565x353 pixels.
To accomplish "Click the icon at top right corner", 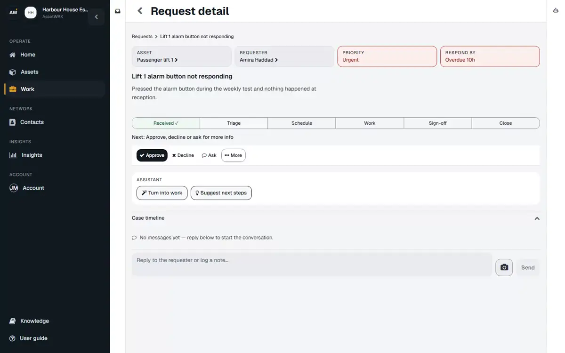I will click(x=556, y=11).
